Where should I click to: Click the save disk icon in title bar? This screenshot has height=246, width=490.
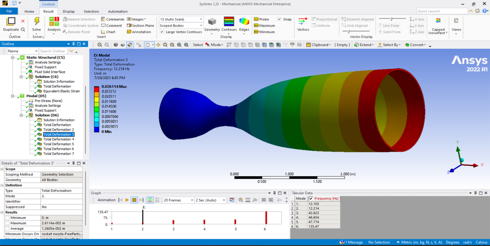pos(14,3)
